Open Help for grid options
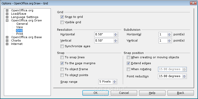 pyautogui.click(x=152, y=93)
